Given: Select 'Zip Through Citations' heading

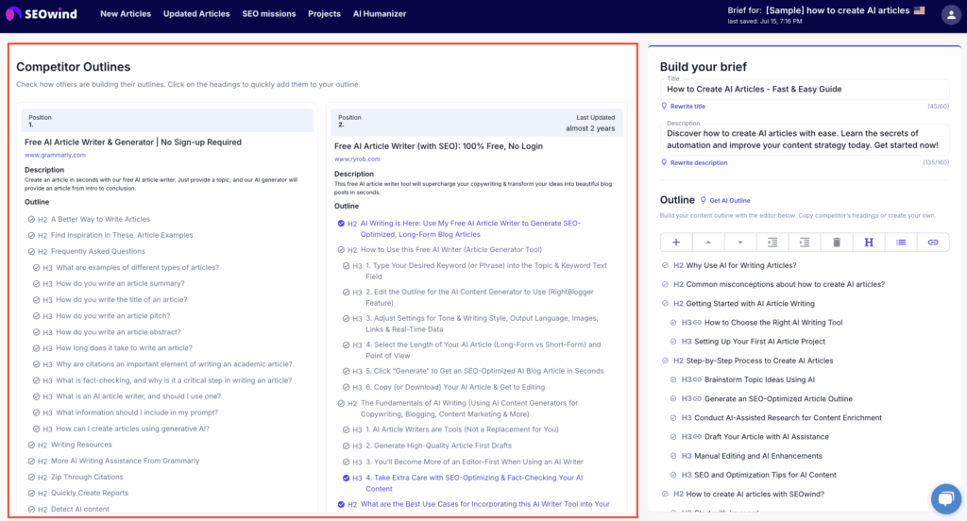Looking at the screenshot, I should coord(87,478).
